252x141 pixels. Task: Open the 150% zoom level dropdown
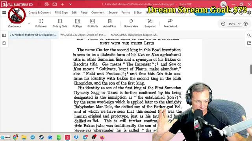click(239, 24)
